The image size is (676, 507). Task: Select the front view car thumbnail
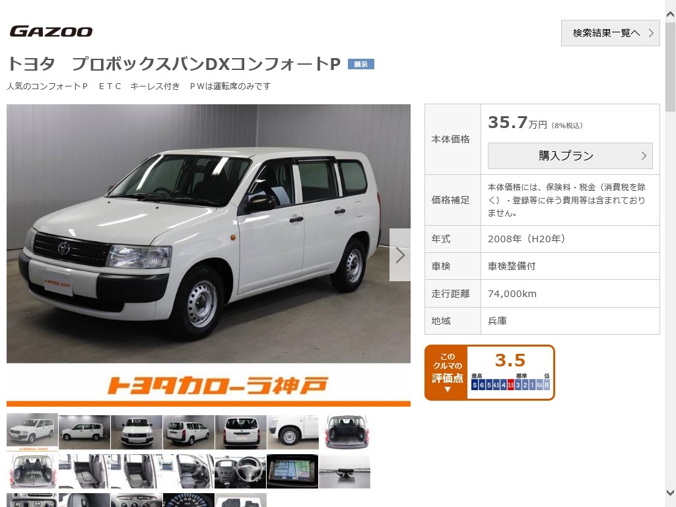pos(137,432)
